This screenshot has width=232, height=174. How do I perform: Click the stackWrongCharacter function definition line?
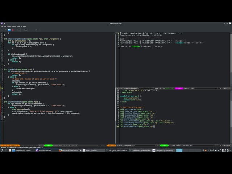(32, 39)
